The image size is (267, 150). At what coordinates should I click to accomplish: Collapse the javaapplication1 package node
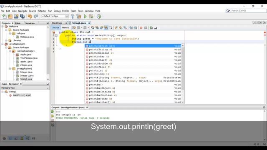[x=10, y=68]
